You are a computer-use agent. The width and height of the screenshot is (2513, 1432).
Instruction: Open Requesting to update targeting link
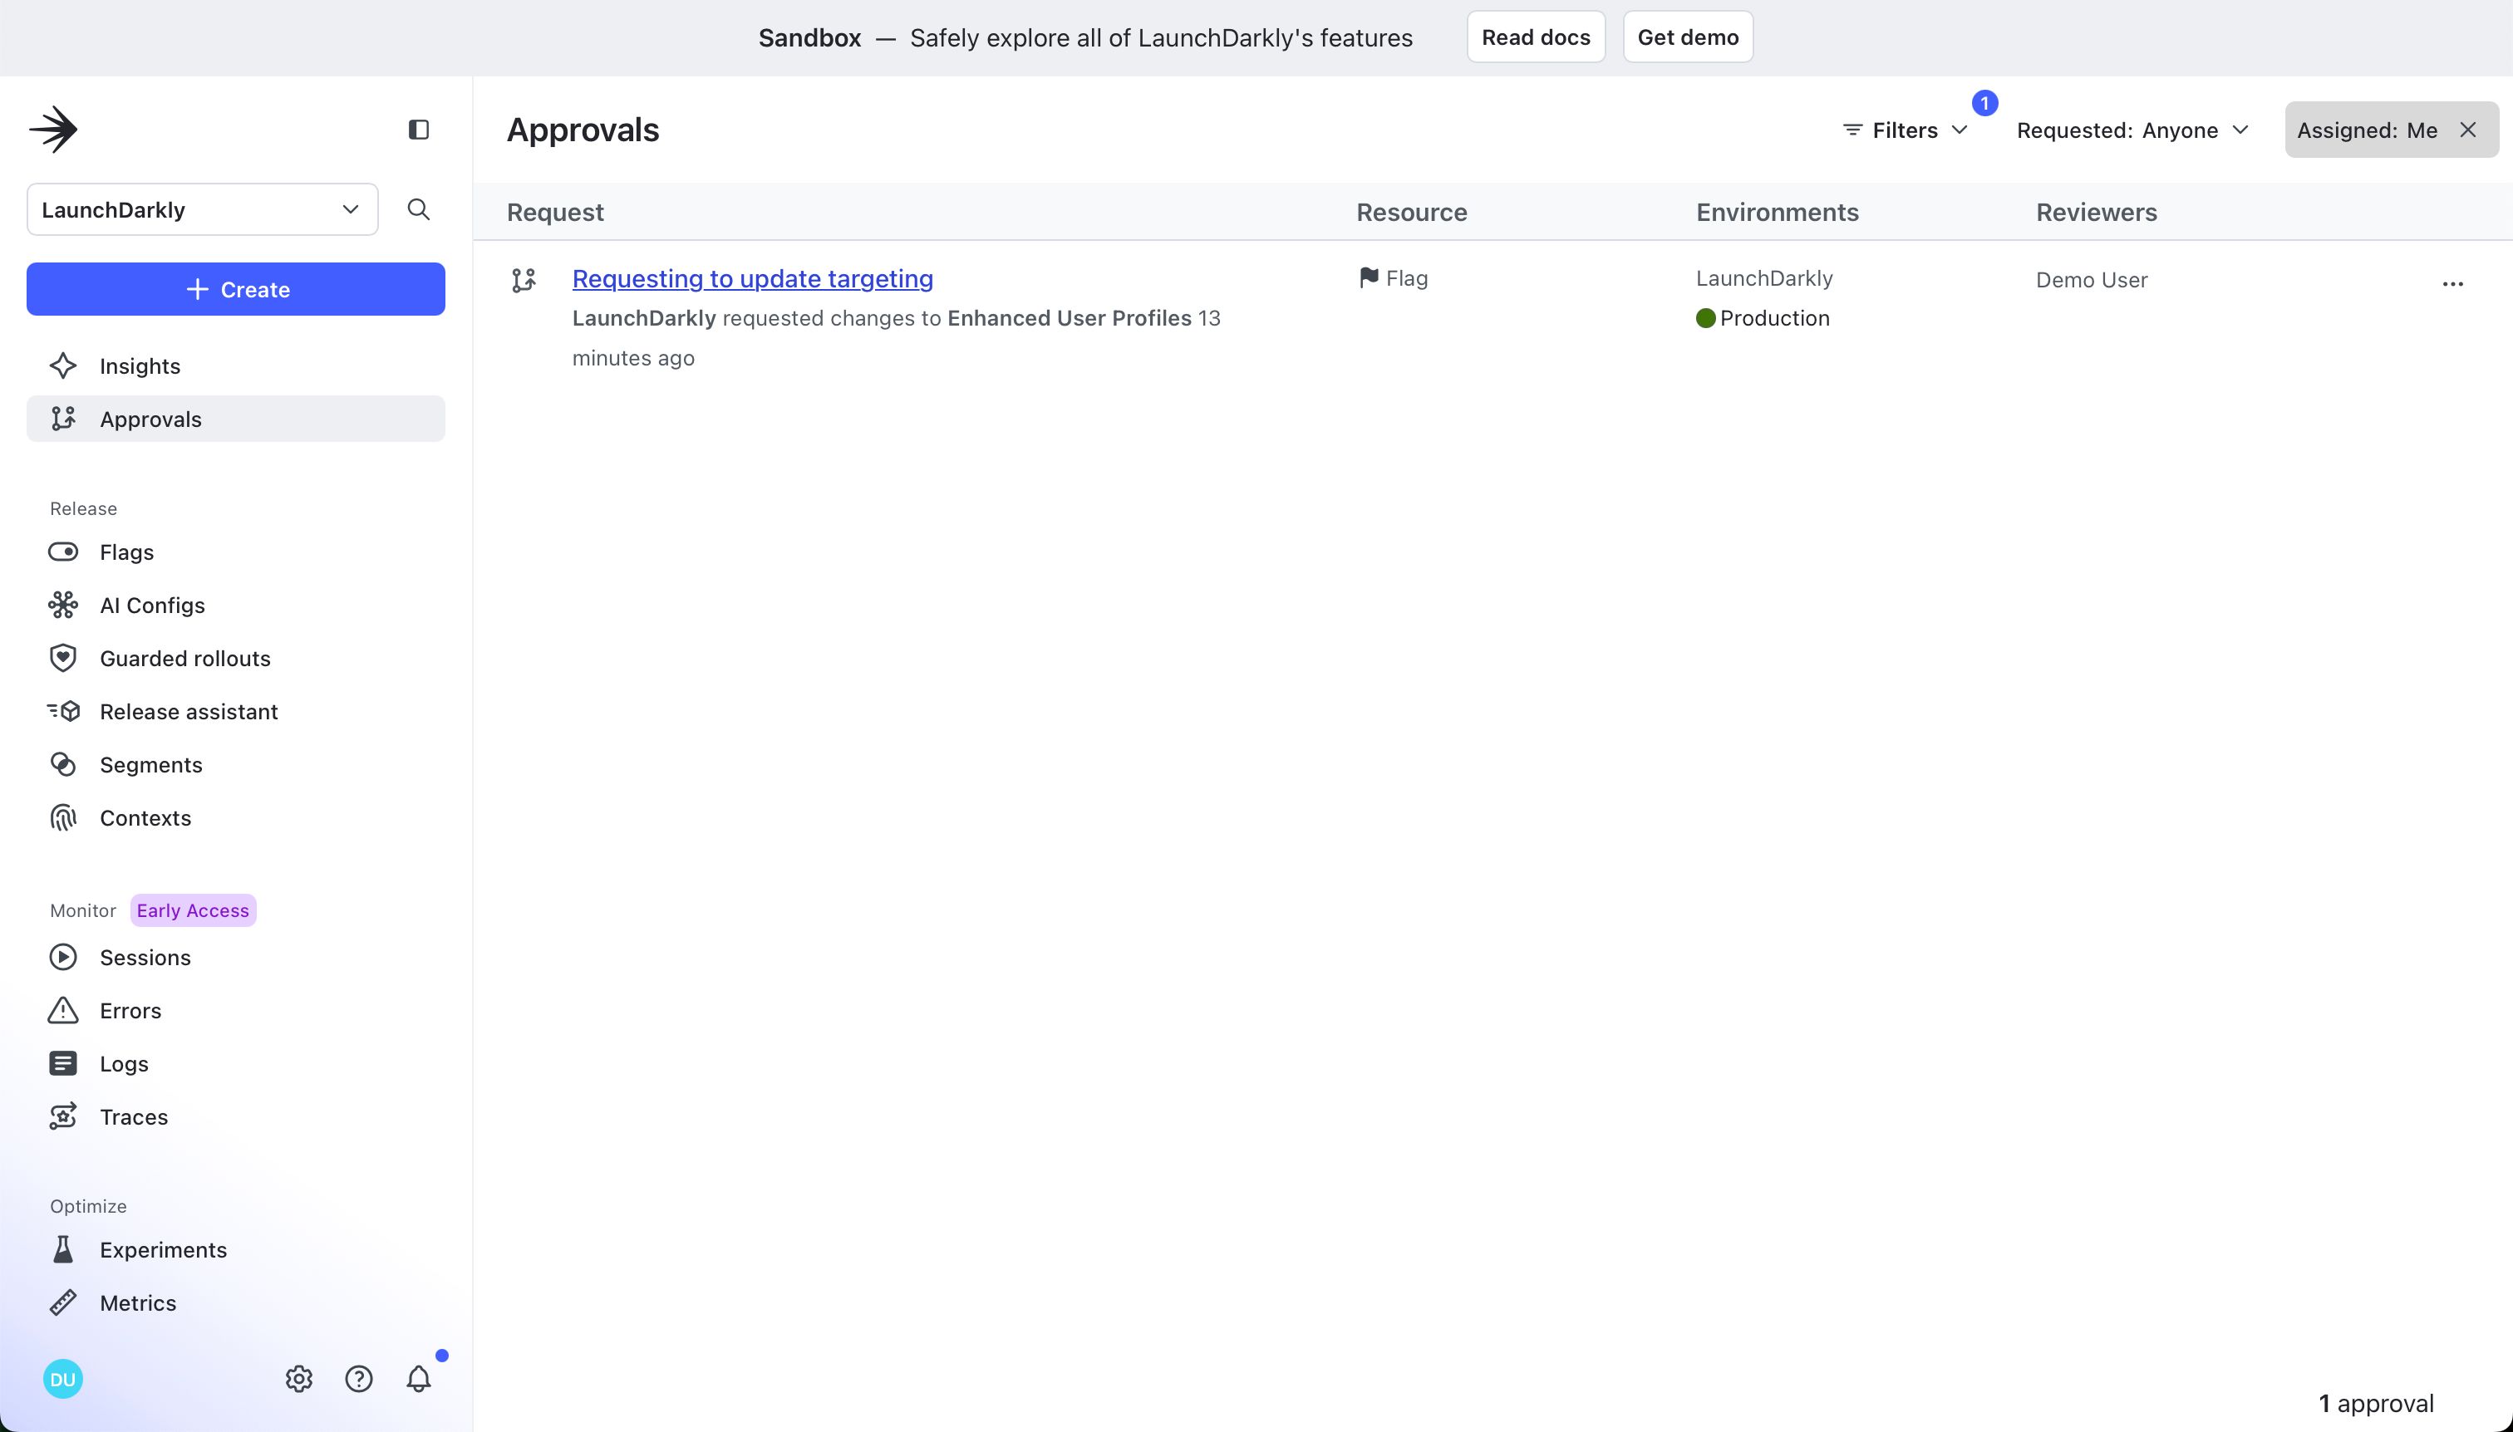[753, 278]
